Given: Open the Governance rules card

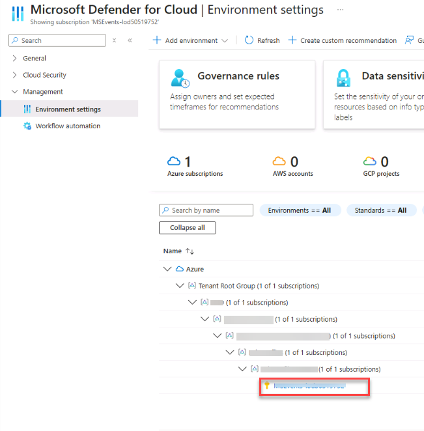Looking at the screenshot, I should [237, 94].
